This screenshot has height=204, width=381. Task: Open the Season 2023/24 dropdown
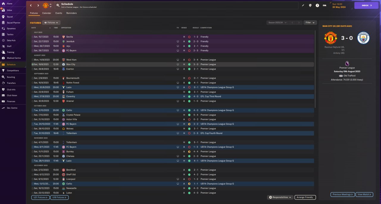(x=277, y=23)
